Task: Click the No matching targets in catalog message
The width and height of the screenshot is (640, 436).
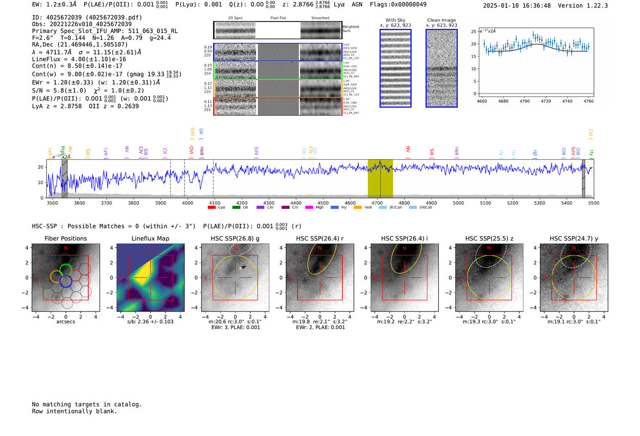Action: (87, 404)
